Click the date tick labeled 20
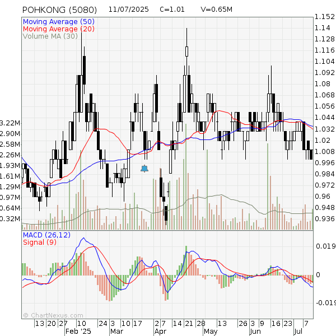Image resolution: width=336 pixels, height=336 pixels. click(x=52, y=323)
